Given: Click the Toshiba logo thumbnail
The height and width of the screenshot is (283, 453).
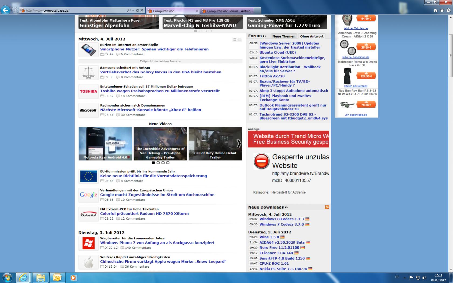Looking at the screenshot, I should point(88,91).
